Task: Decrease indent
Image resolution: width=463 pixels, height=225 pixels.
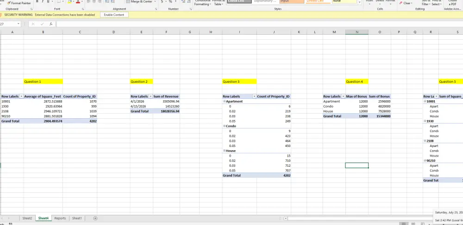Action: click(x=107, y=1)
